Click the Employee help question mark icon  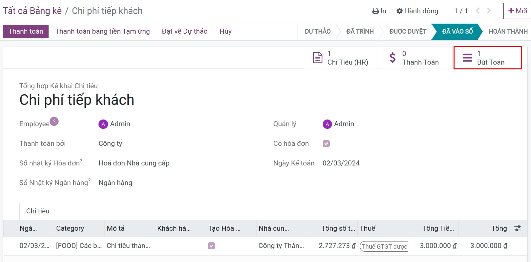(x=54, y=121)
